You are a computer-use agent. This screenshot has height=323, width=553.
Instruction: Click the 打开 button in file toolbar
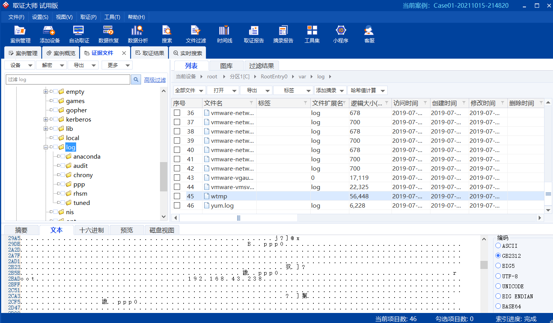(223, 90)
